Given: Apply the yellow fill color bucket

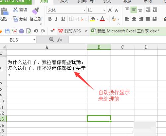Looking at the screenshot, I should tap(93, 19).
